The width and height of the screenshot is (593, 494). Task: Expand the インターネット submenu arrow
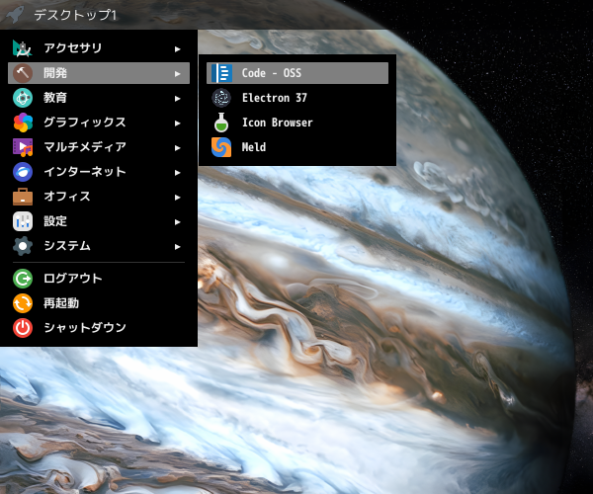point(177,172)
